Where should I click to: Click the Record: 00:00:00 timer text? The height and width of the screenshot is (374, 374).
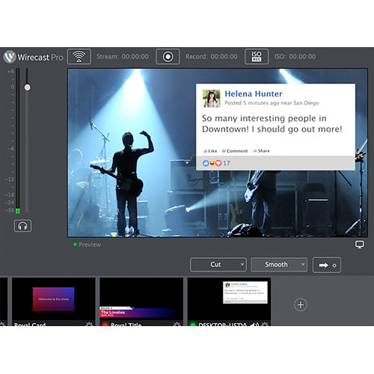coord(212,57)
